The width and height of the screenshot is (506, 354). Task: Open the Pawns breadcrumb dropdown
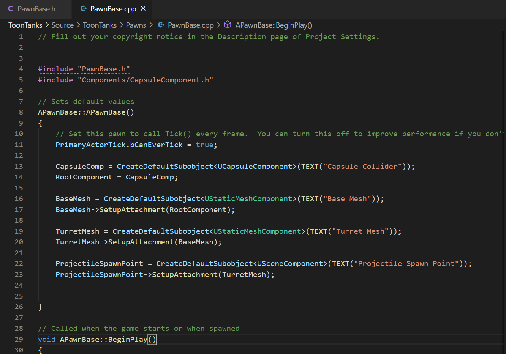point(136,25)
